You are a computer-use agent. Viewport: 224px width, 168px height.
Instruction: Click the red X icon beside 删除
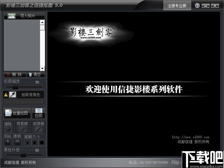(x=8, y=74)
